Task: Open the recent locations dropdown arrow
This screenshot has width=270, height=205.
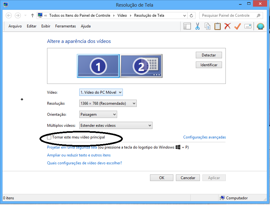Action: [x=25, y=15]
